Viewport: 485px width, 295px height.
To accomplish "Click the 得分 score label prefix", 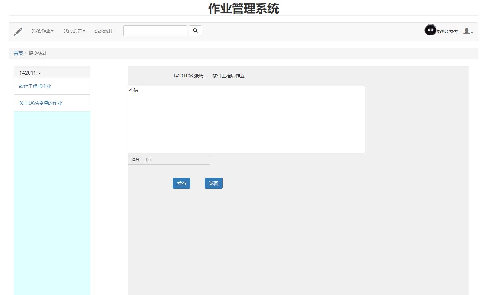I will click(135, 160).
